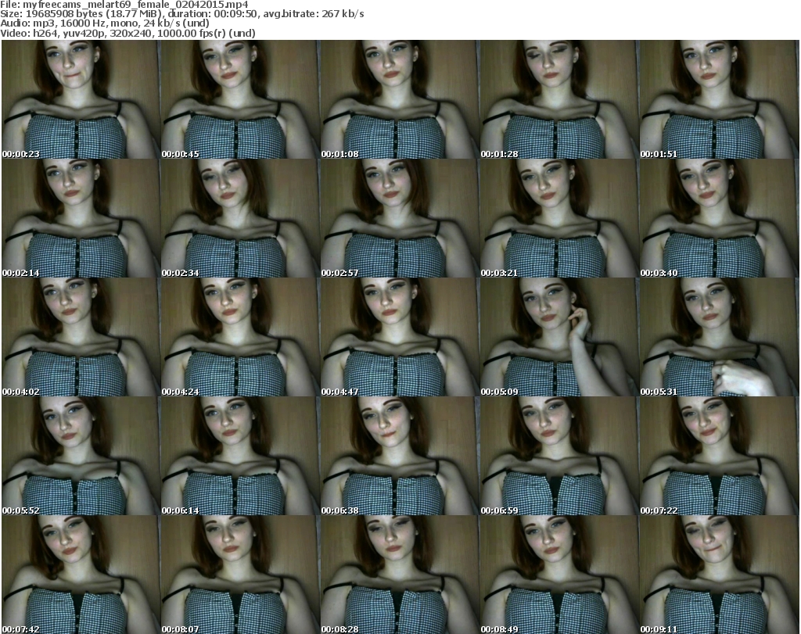Open the frame at 00:08:28
The height and width of the screenshot is (634, 801).
tap(400, 575)
